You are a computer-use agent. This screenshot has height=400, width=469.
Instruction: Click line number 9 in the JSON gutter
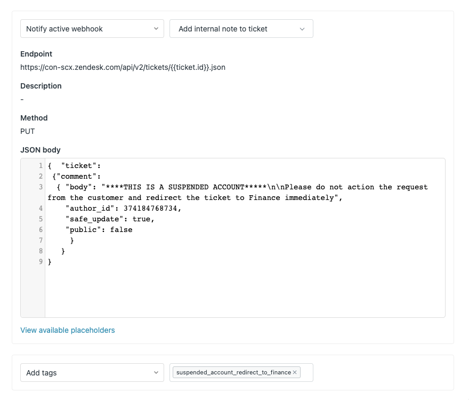pyautogui.click(x=40, y=261)
